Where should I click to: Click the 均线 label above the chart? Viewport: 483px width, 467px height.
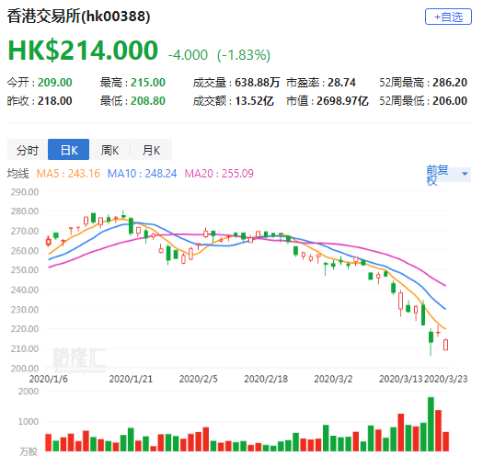(x=18, y=174)
